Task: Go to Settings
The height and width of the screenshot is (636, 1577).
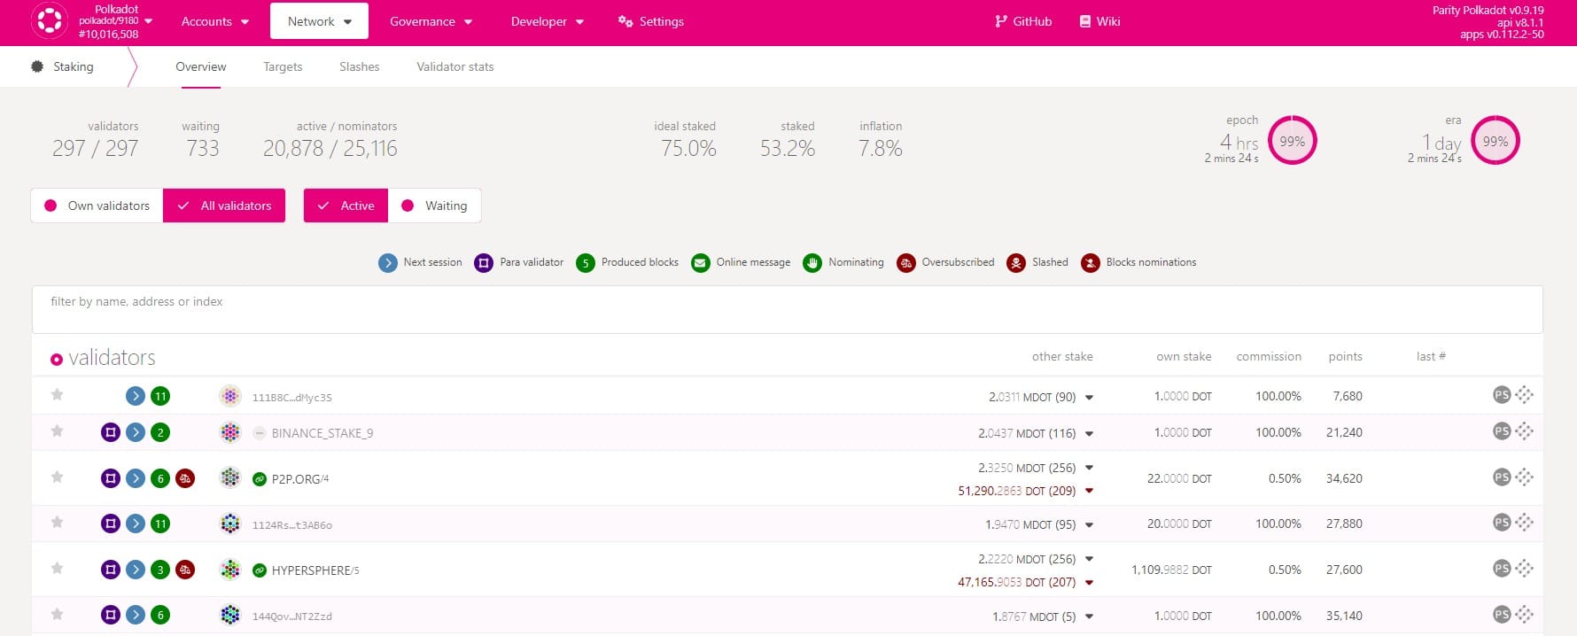Action: coord(651,21)
